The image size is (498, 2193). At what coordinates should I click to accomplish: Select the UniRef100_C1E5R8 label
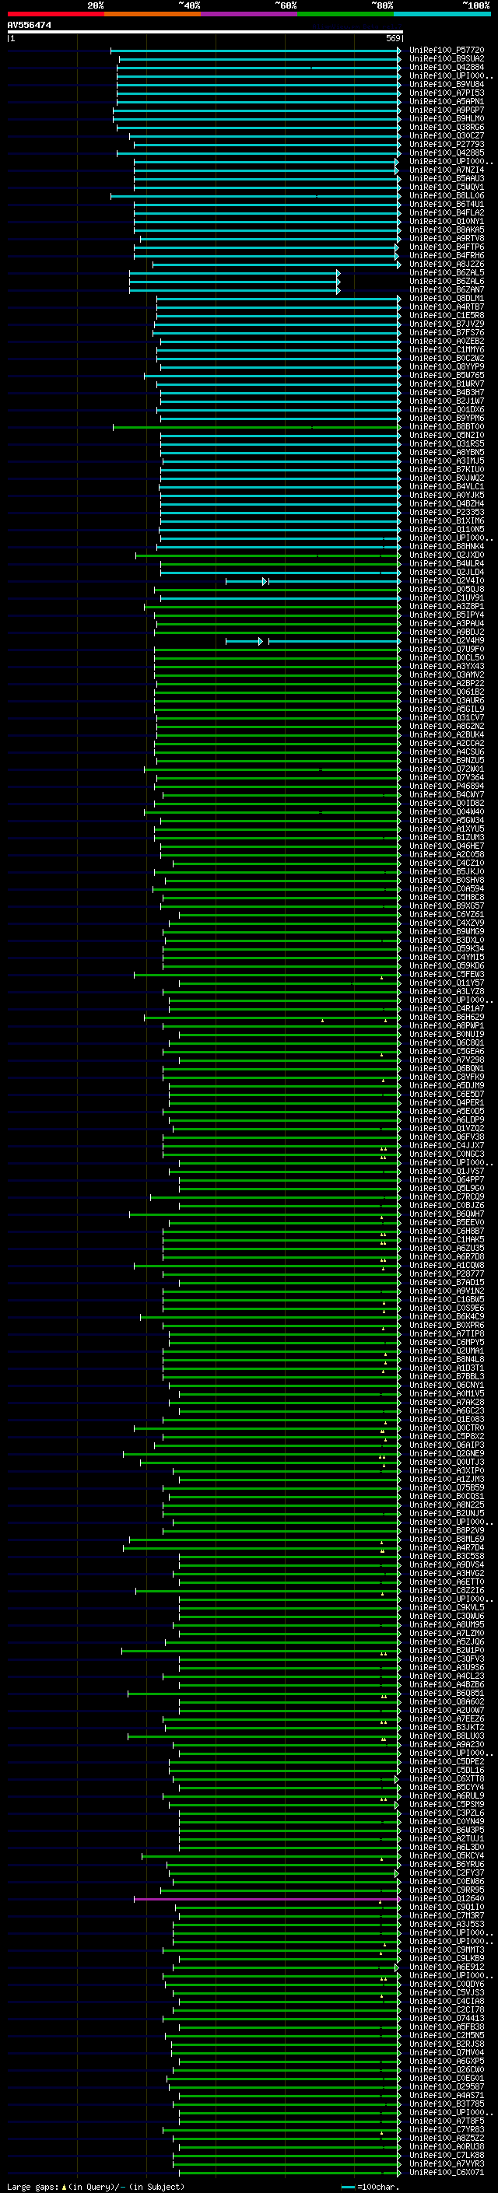click(x=446, y=316)
